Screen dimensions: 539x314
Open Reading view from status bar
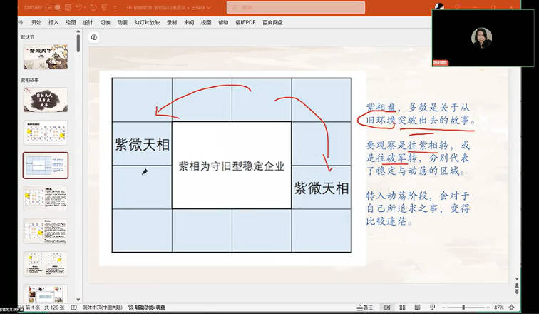418,308
